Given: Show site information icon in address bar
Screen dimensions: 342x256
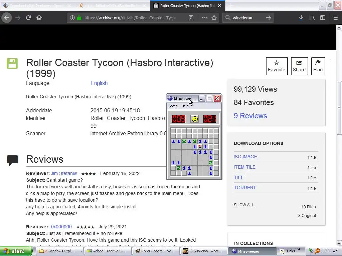Looking at the screenshot, I should [x=72, y=18].
